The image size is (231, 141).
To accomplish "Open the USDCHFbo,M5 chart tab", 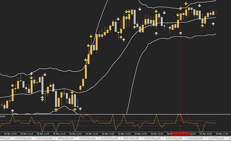I will (x=44, y=138).
